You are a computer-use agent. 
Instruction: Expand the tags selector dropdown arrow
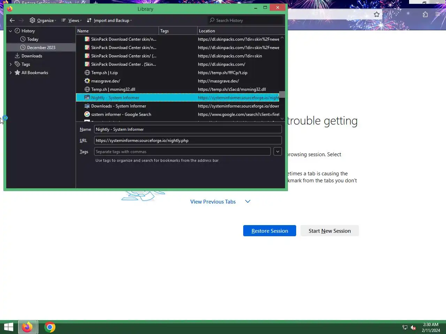(278, 152)
